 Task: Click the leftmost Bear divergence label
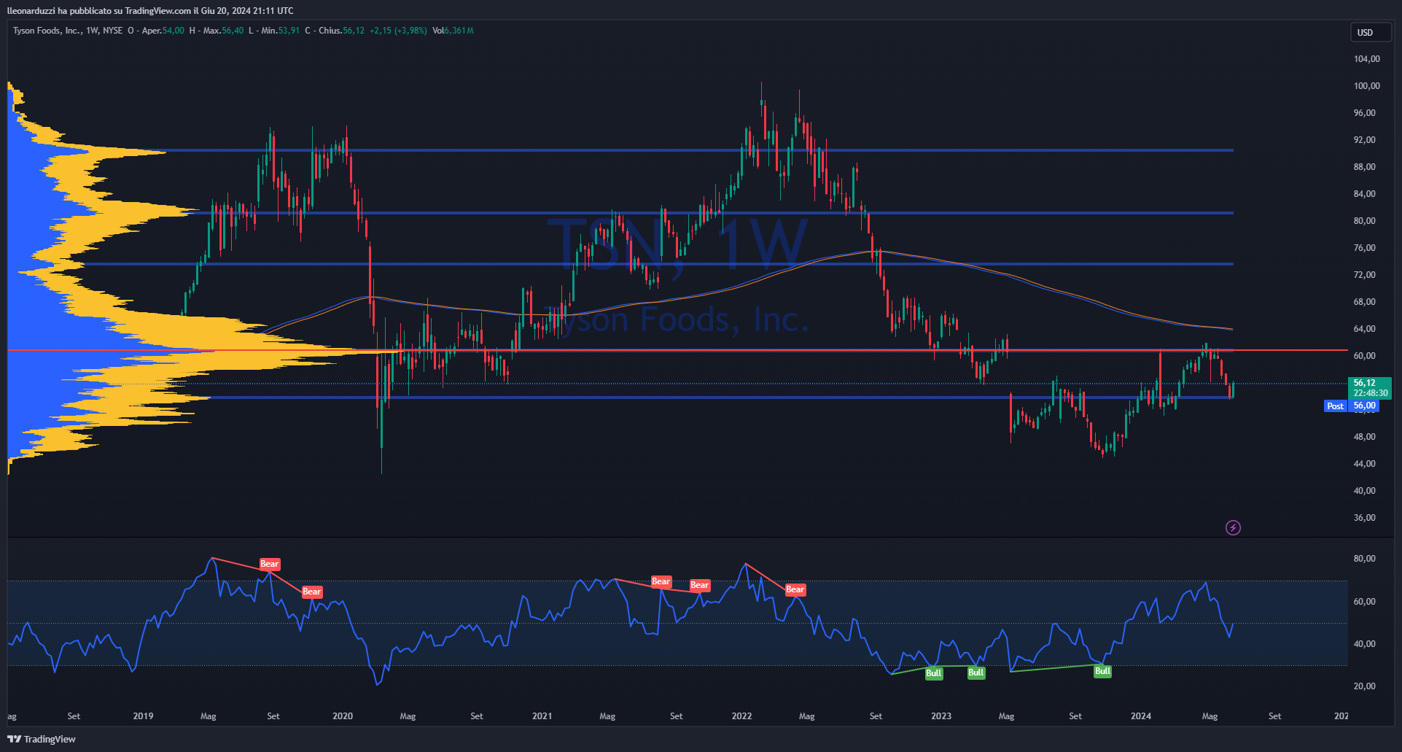pyautogui.click(x=269, y=564)
